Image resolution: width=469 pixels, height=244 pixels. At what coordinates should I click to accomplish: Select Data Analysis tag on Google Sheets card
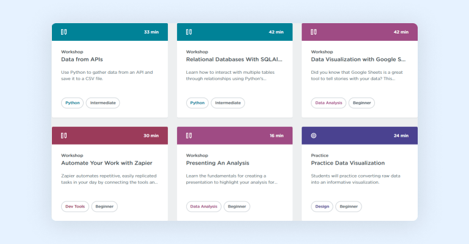click(x=329, y=103)
